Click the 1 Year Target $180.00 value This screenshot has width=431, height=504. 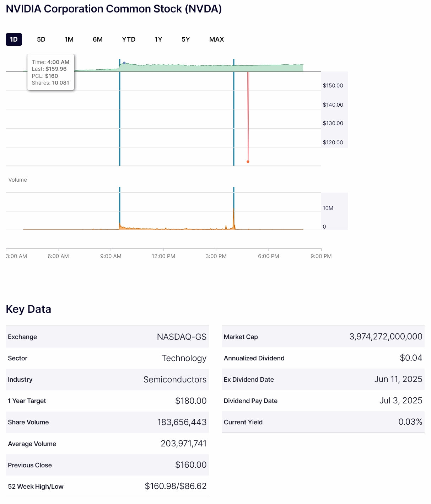pos(190,401)
